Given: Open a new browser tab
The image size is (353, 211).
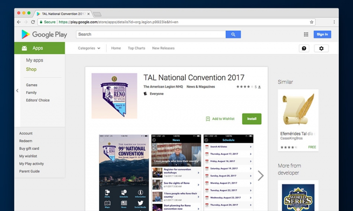Looking at the screenshot, I should 97,14.
